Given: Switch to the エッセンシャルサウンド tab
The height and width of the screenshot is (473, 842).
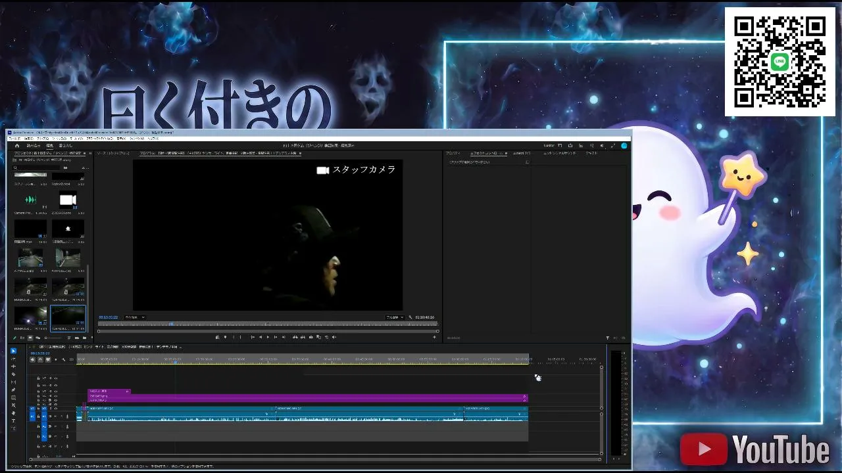Looking at the screenshot, I should click(559, 153).
